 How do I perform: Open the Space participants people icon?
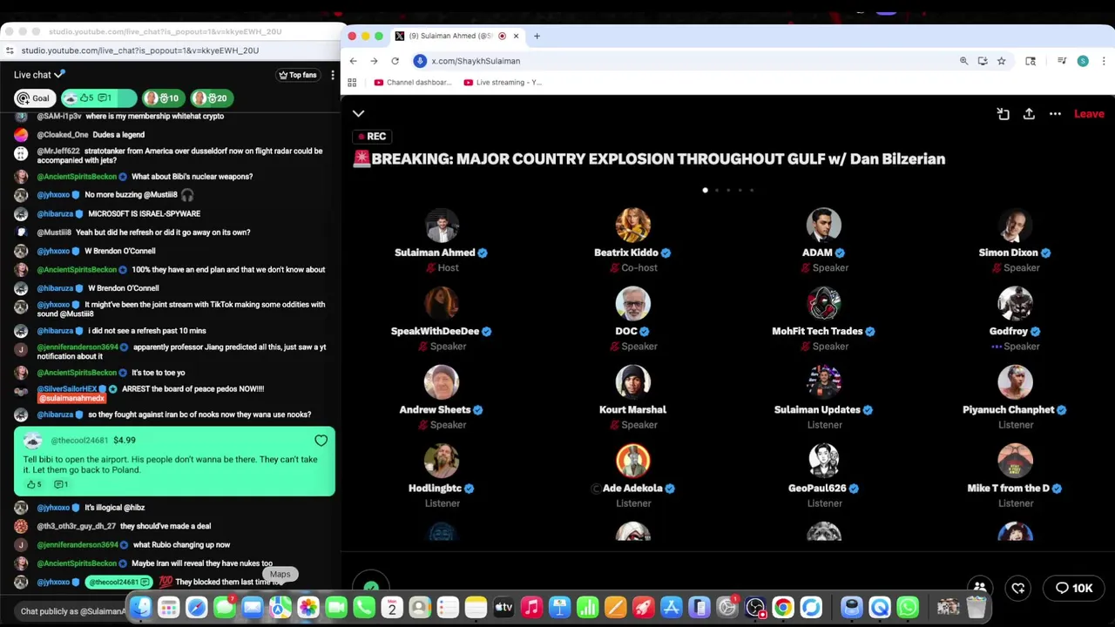980,588
